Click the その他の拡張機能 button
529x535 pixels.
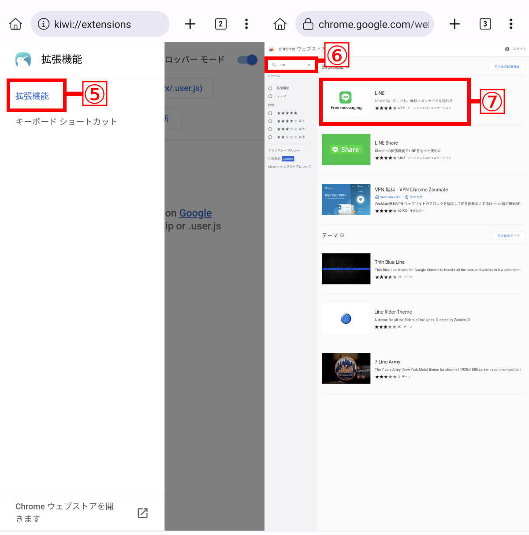507,67
